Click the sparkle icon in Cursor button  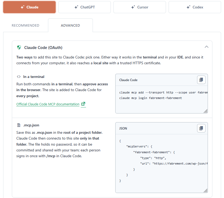[133, 7]
